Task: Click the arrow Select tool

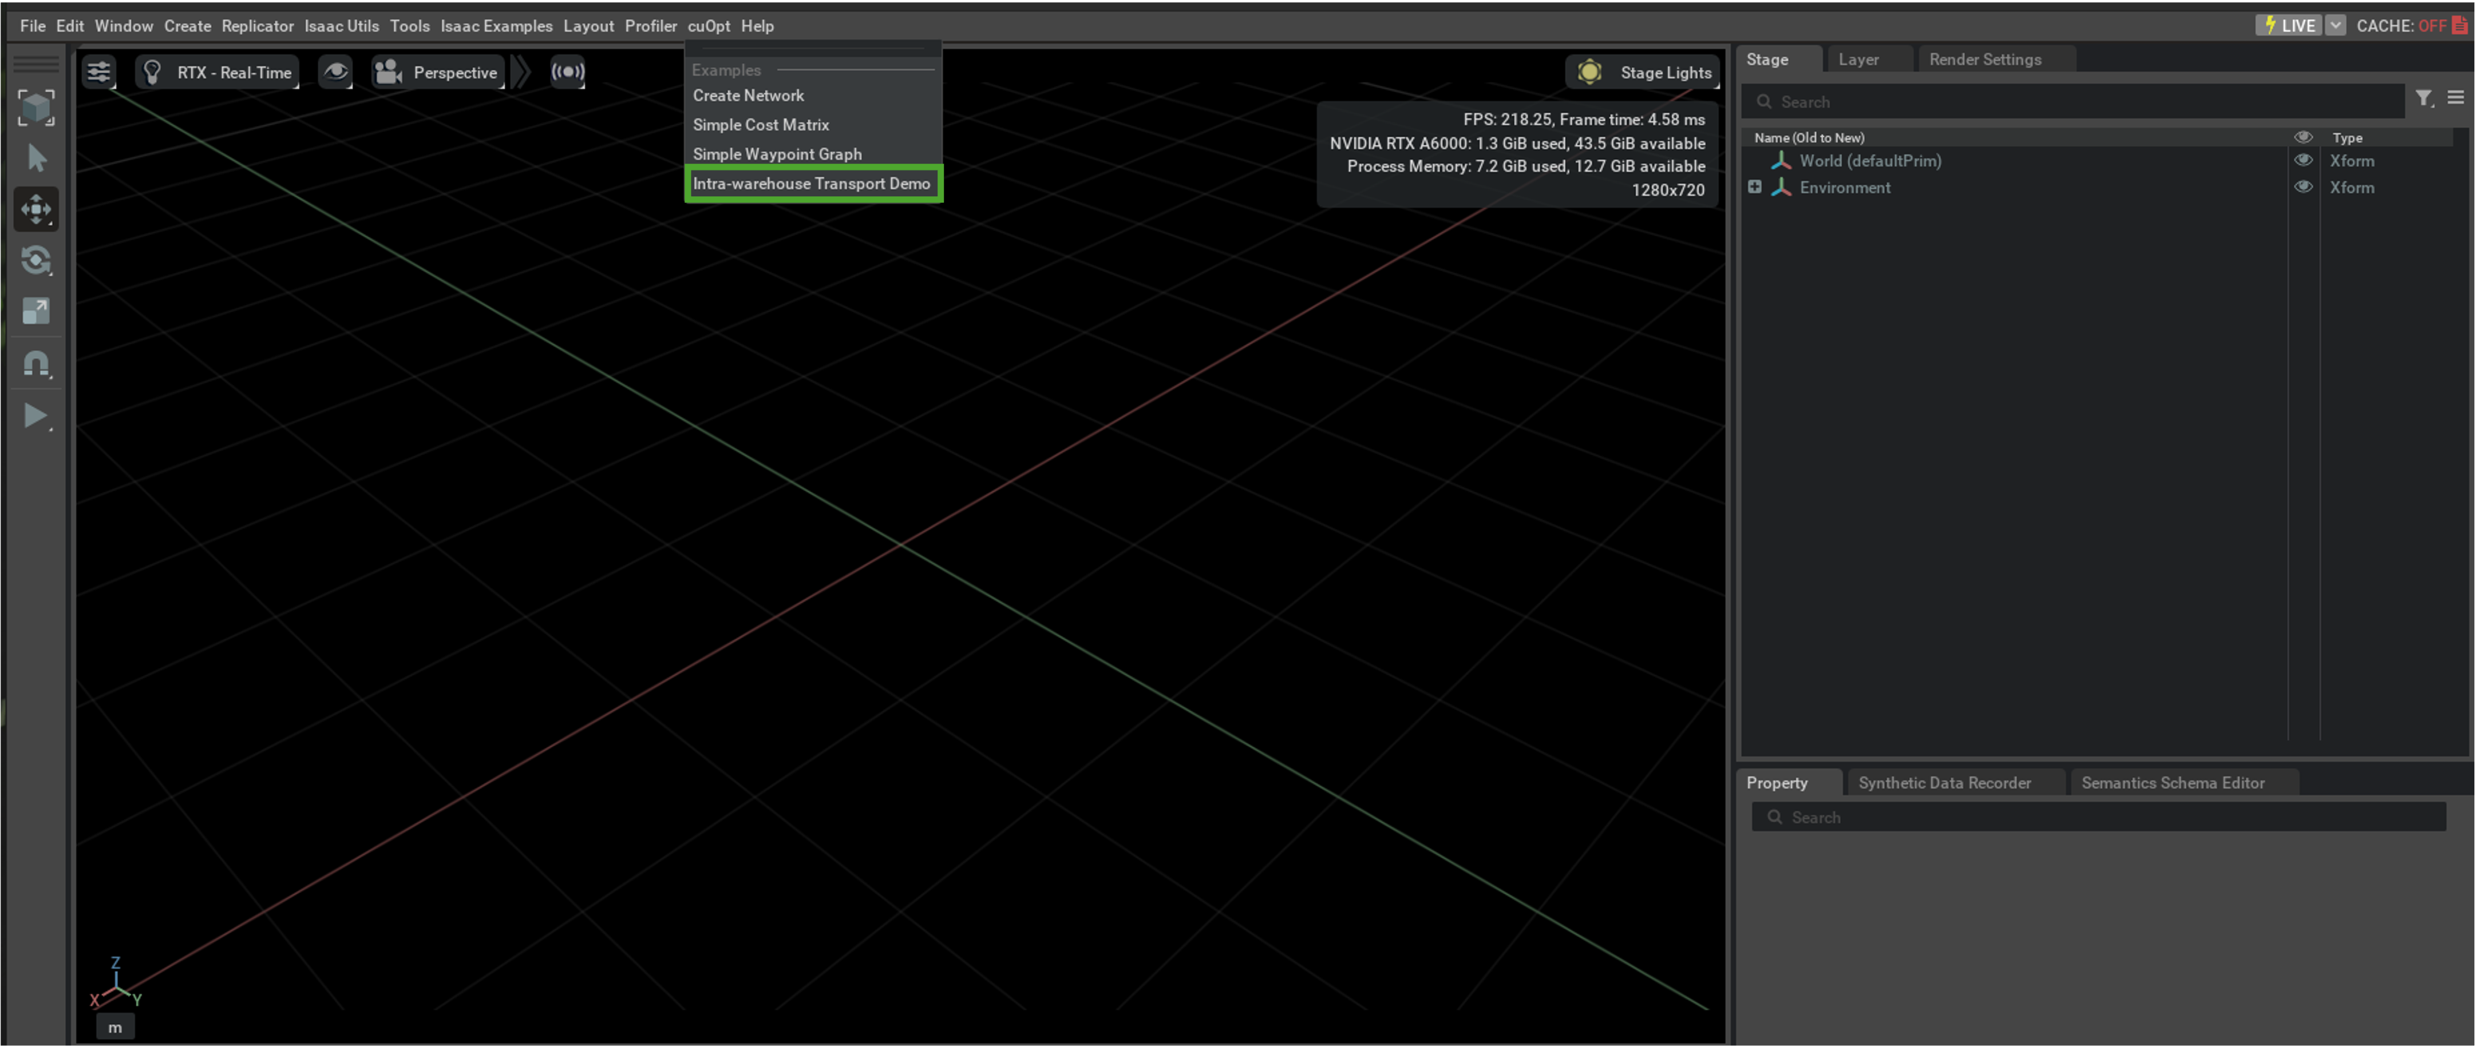Action: pyautogui.click(x=37, y=159)
